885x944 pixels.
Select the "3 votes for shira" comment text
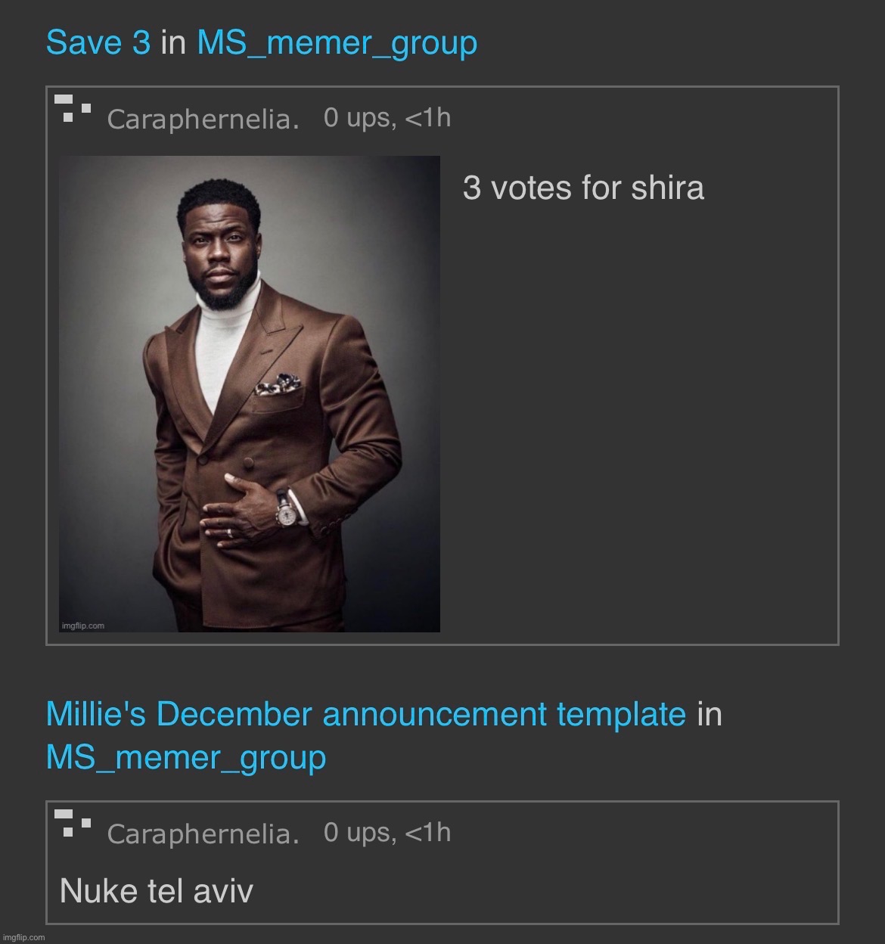click(x=583, y=188)
